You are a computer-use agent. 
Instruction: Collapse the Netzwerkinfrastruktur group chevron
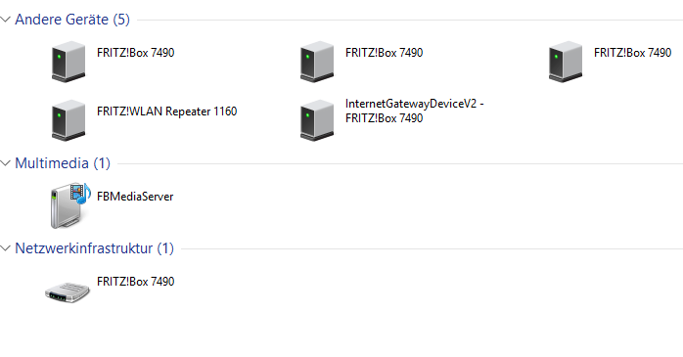tap(5, 248)
